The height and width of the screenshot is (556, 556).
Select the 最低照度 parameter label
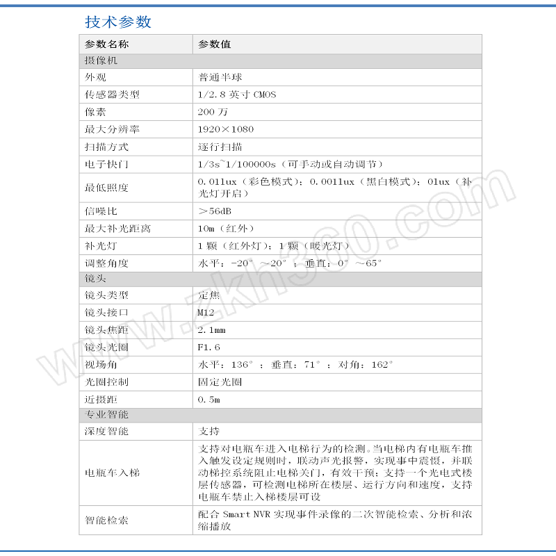pyautogui.click(x=106, y=188)
